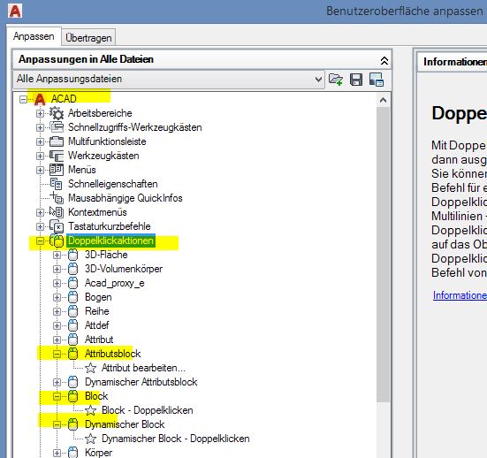Select the Attdef tree row
Screen dimensions: 487x458
click(97, 325)
